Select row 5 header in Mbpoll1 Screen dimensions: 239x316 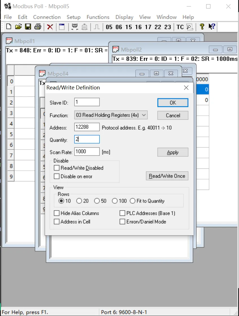tap(11, 134)
